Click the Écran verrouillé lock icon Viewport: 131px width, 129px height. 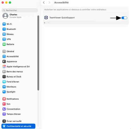(x=4, y=121)
